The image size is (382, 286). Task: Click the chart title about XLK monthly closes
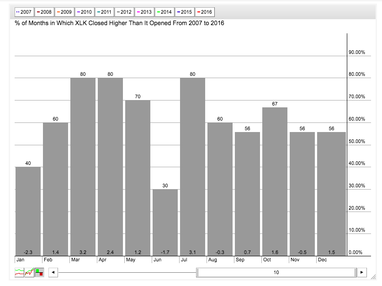point(119,23)
